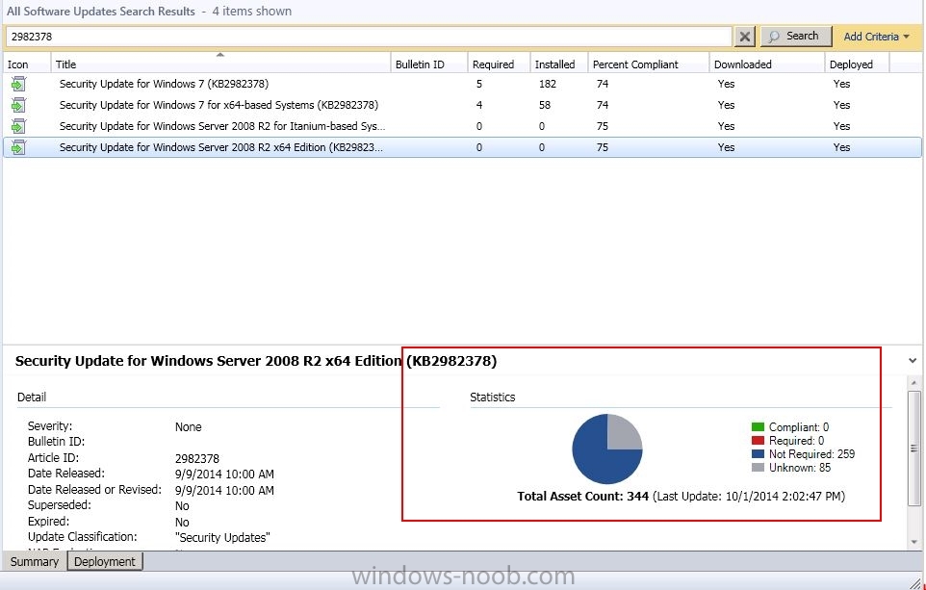Sort by the Title column header
Screen dimensions: 926x590
(x=220, y=64)
